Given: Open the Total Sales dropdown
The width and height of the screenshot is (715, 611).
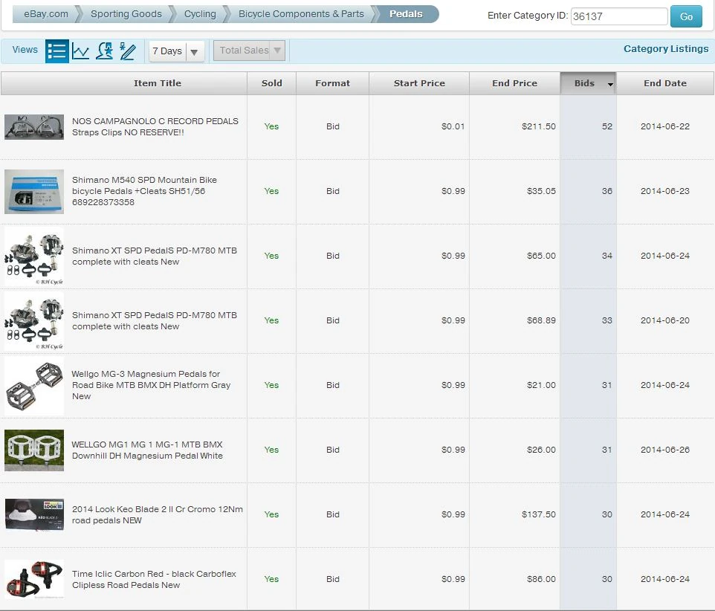Looking at the screenshot, I should click(250, 51).
